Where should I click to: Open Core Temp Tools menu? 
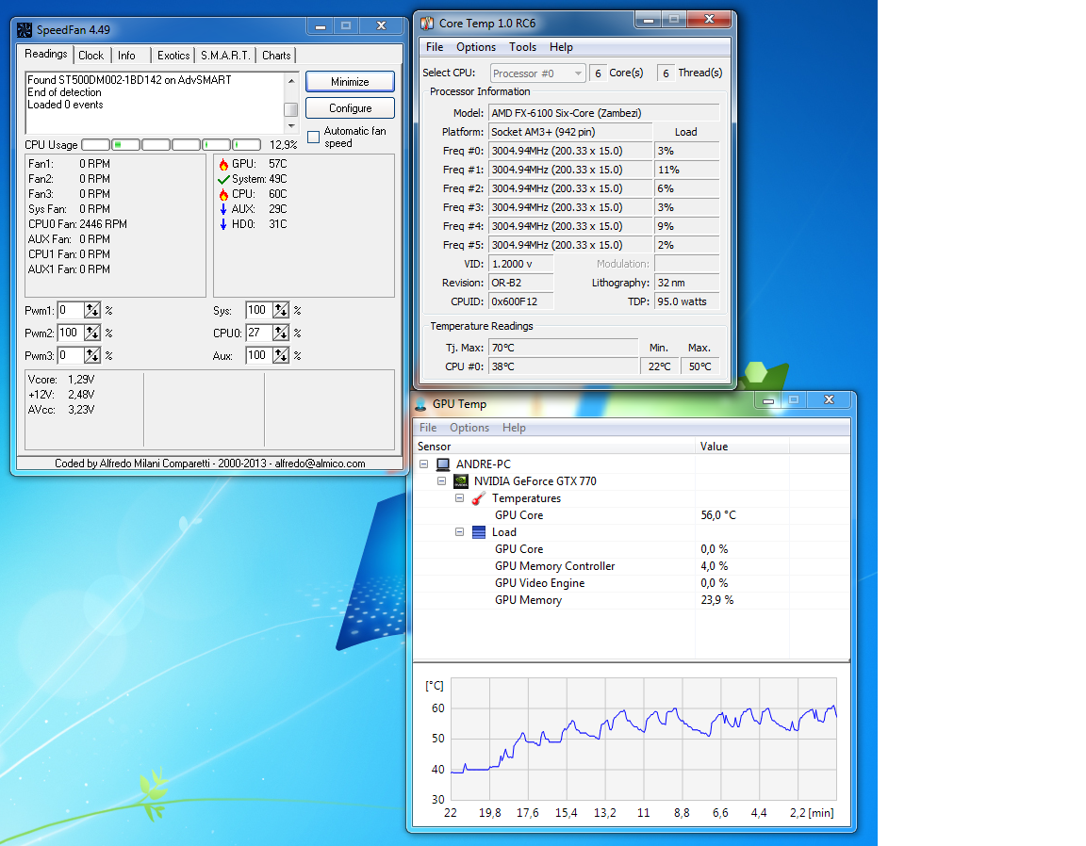(523, 47)
